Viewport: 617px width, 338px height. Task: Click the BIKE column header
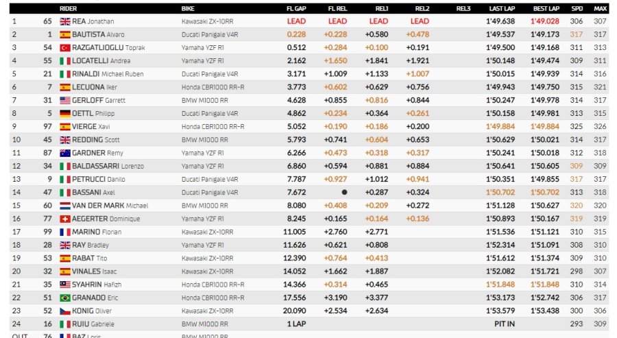pyautogui.click(x=188, y=8)
